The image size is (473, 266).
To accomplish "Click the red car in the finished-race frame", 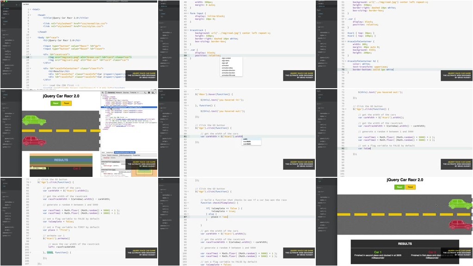I will [461, 225].
